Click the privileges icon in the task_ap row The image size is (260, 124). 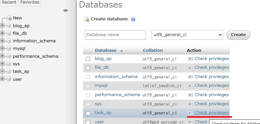point(190,113)
